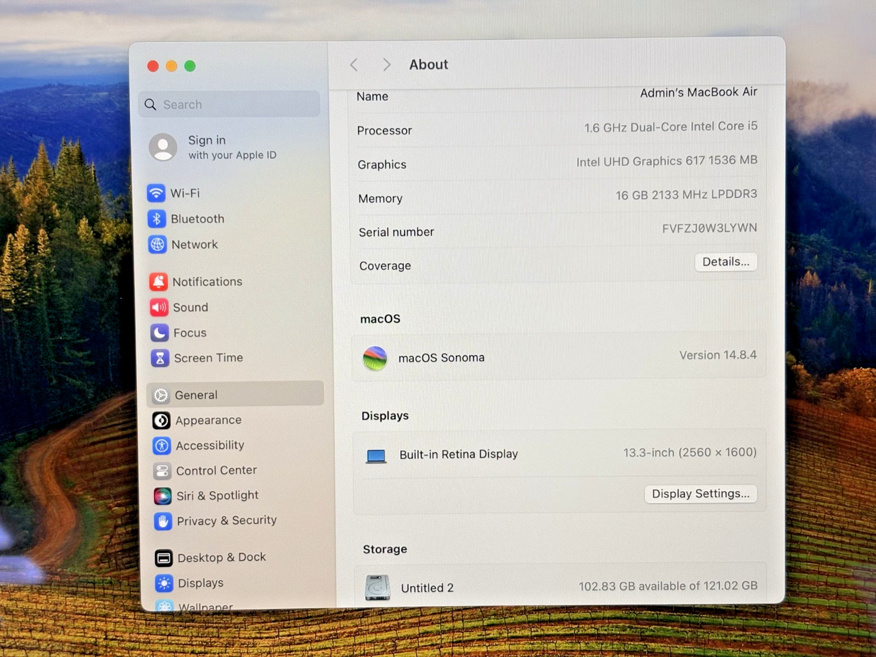
Task: Click the Search field
Action: click(x=229, y=104)
